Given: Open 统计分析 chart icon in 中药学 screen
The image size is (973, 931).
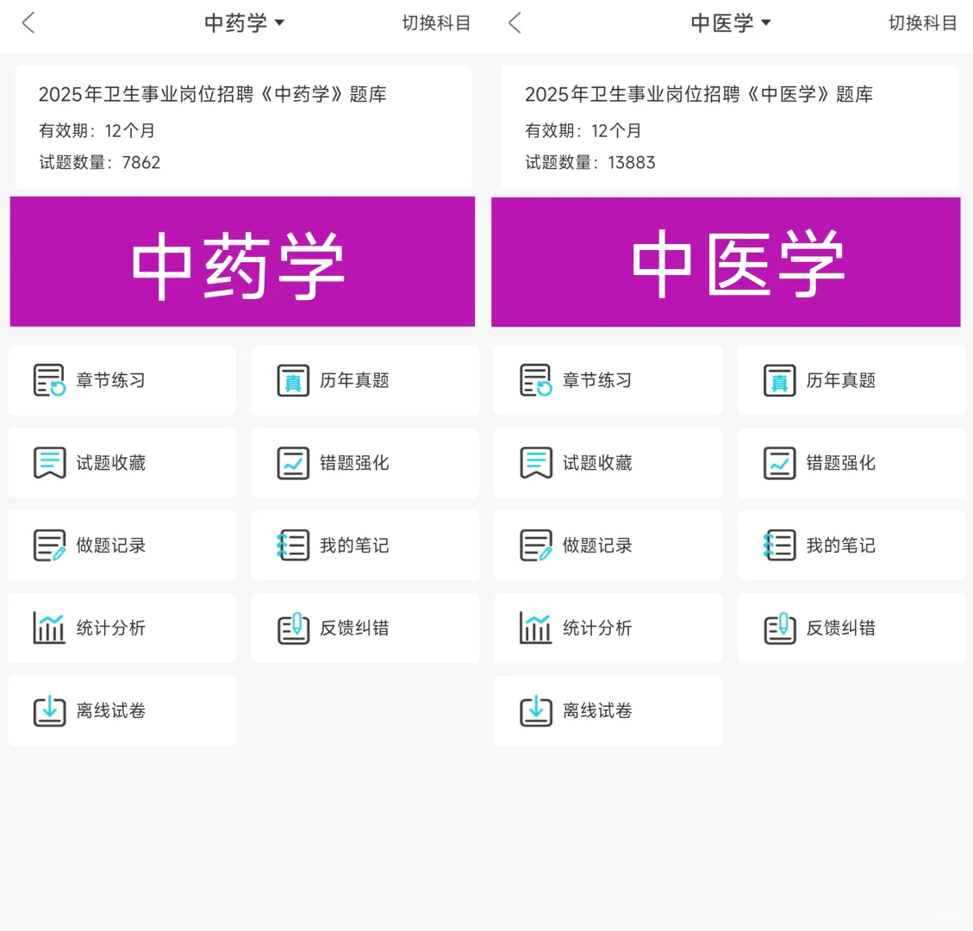Looking at the screenshot, I should pyautogui.click(x=50, y=628).
